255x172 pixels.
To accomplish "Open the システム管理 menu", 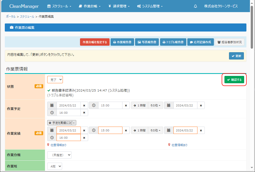I will coord(150,6).
